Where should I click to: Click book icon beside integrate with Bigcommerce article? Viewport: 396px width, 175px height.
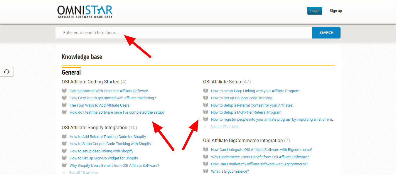point(206,149)
